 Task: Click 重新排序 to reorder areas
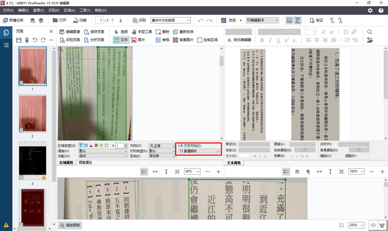coord(183,32)
